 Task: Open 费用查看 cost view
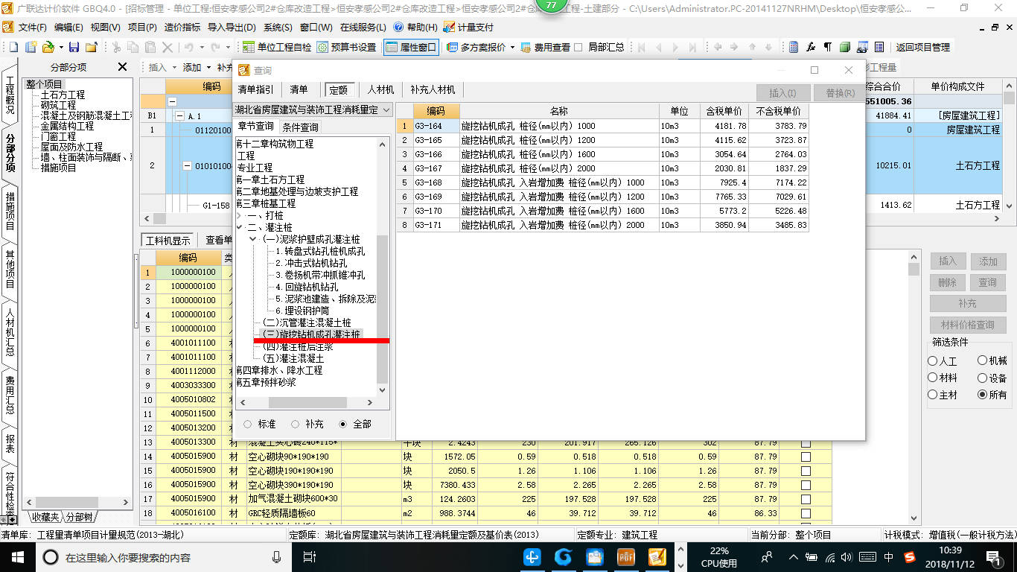pos(545,47)
